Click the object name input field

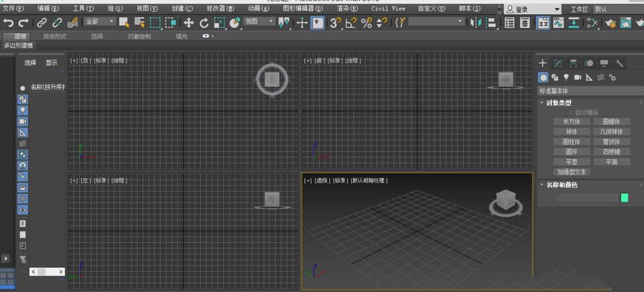588,198
